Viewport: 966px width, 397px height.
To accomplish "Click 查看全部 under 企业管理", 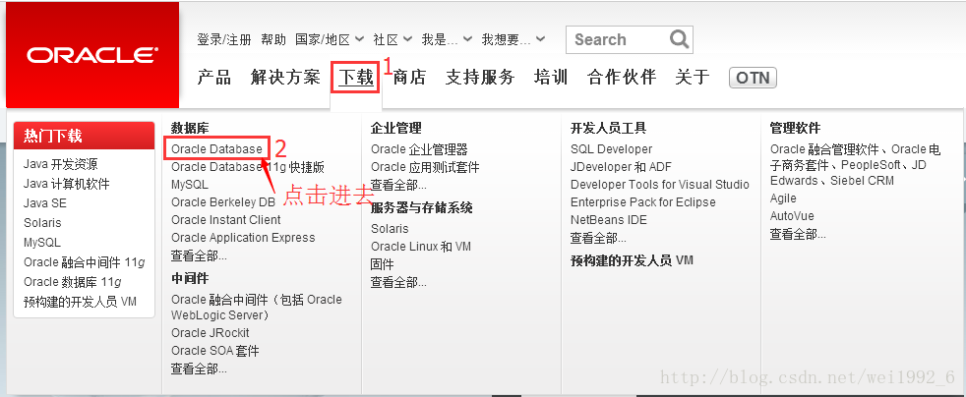I will pyautogui.click(x=398, y=185).
